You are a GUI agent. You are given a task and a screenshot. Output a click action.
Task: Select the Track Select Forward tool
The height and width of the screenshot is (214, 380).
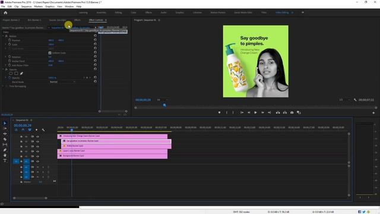point(5,128)
